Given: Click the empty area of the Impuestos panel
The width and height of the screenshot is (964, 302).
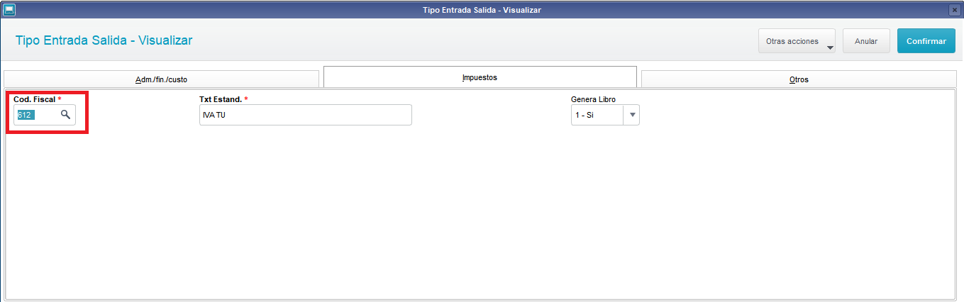Looking at the screenshot, I should click(x=480, y=213).
